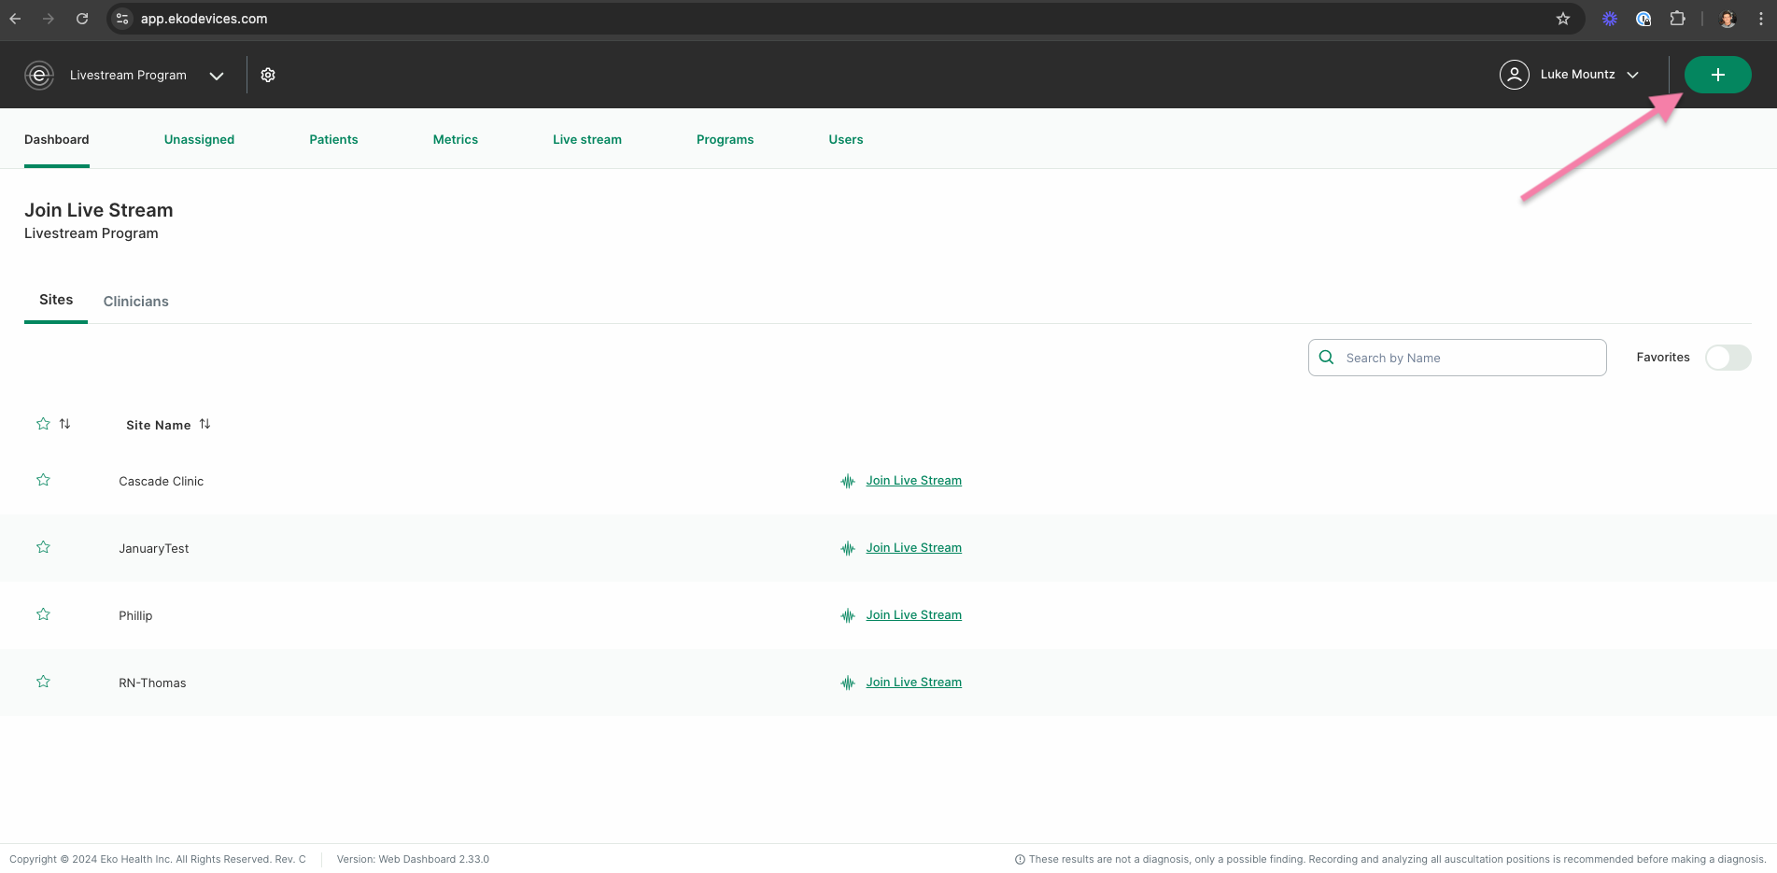This screenshot has width=1777, height=873.
Task: Enable the Favorites filter switch
Action: (x=1728, y=357)
